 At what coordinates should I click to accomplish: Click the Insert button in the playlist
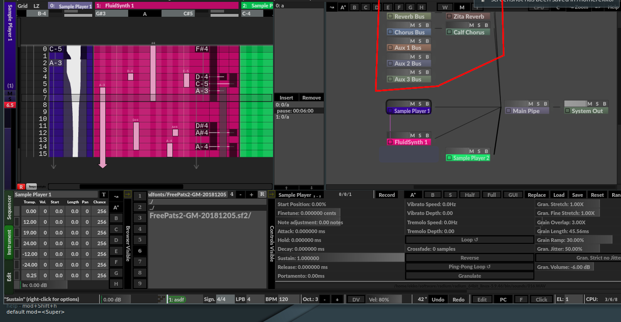pyautogui.click(x=287, y=98)
